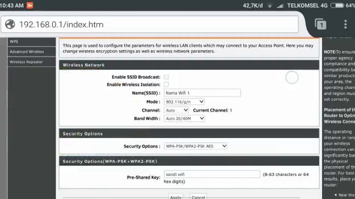Click the Apply button
The width and height of the screenshot is (355, 199).
[x=175, y=197]
